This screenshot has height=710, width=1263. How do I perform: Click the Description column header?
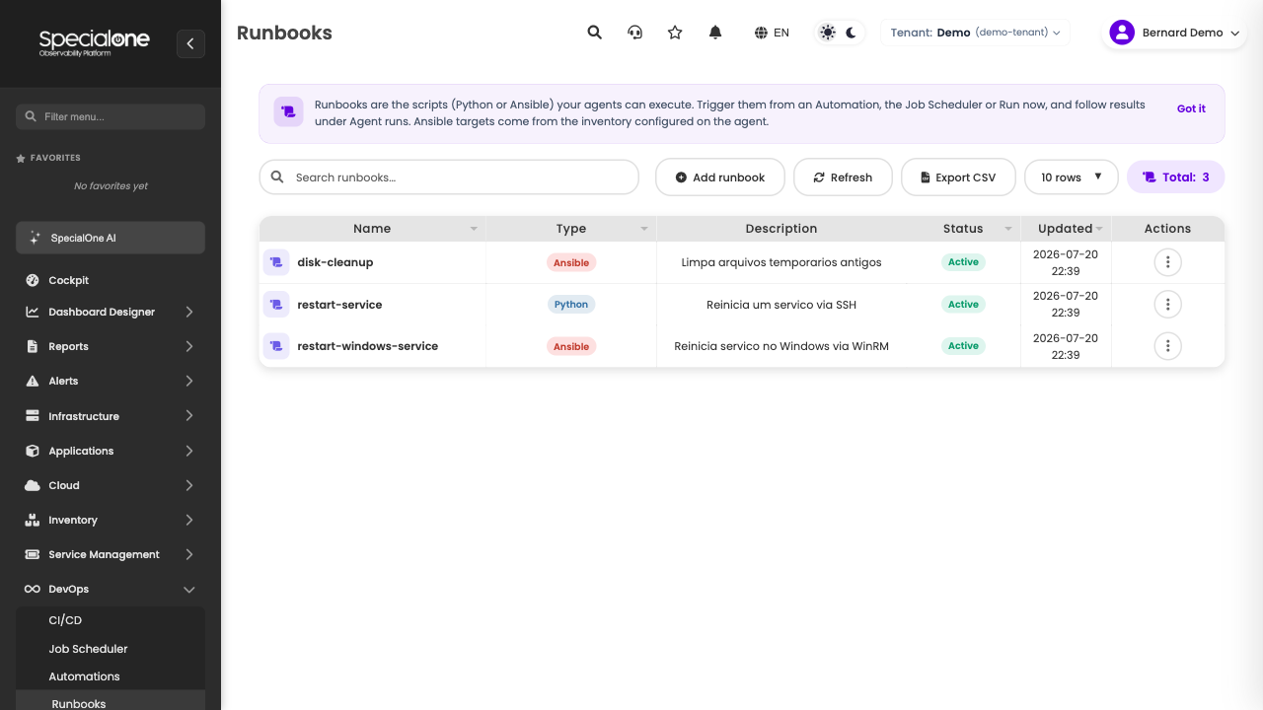[781, 229]
